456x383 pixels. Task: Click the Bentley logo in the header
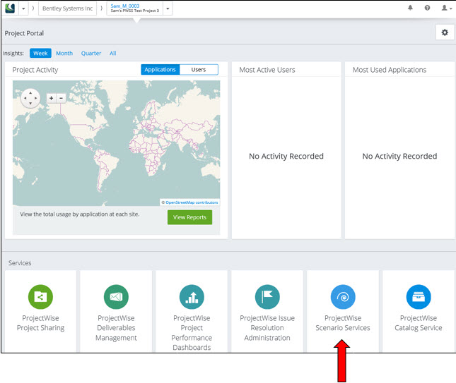click(x=10, y=8)
